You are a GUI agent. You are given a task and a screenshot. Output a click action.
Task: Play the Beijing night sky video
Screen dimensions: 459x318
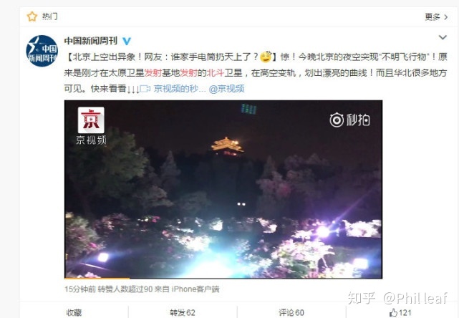223,189
